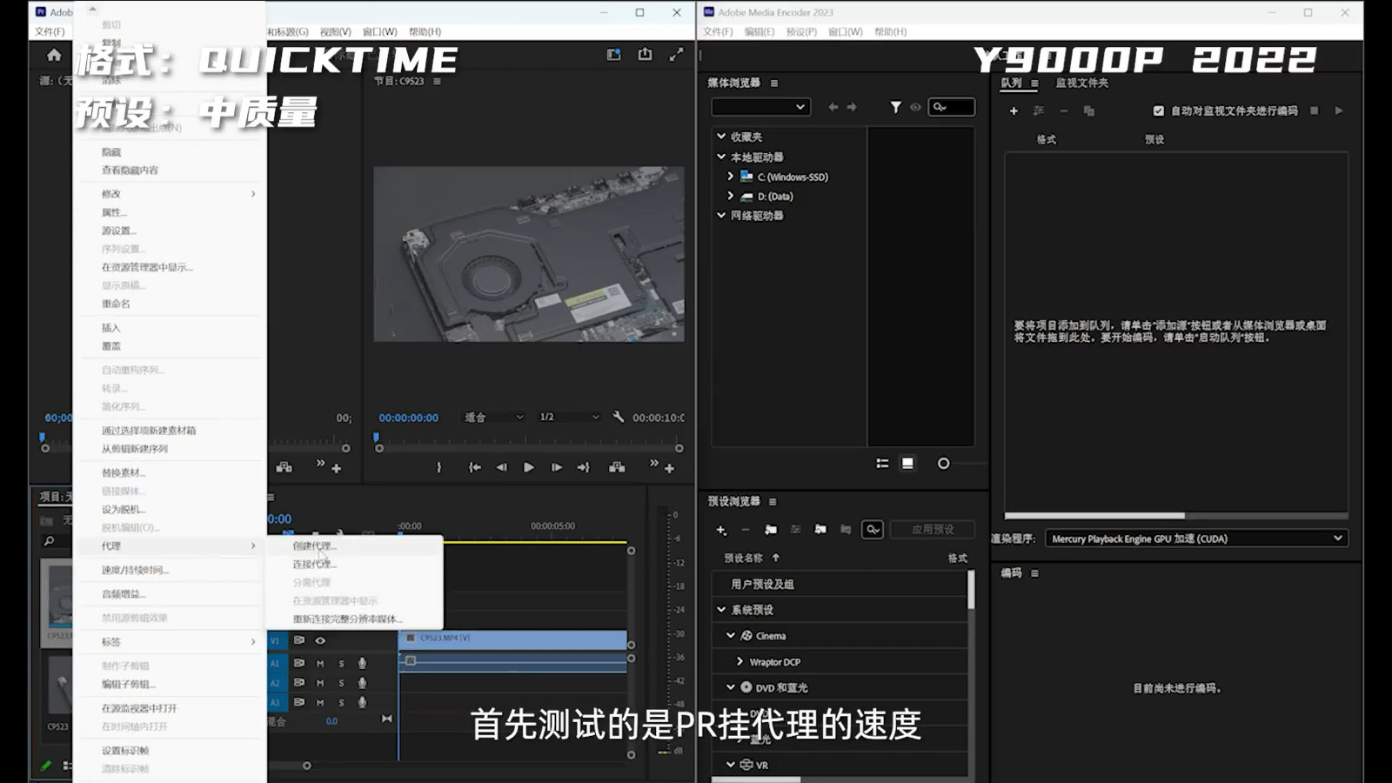Open Media Encoder 预设(P) menu

(x=801, y=31)
